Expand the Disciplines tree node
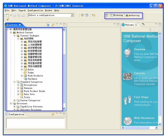Image resolution: width=165 pixels, height=136 pixels. pyautogui.click(x=18, y=85)
